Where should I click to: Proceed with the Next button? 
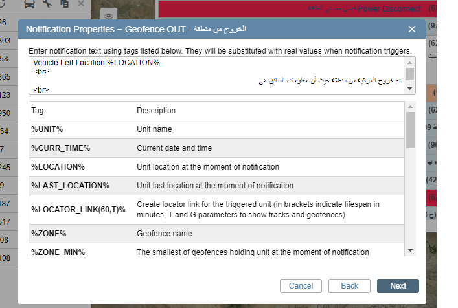(398, 286)
